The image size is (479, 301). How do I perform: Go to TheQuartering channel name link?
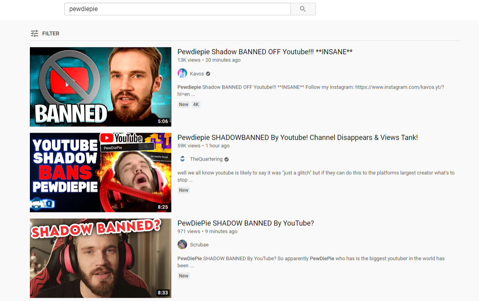(206, 159)
